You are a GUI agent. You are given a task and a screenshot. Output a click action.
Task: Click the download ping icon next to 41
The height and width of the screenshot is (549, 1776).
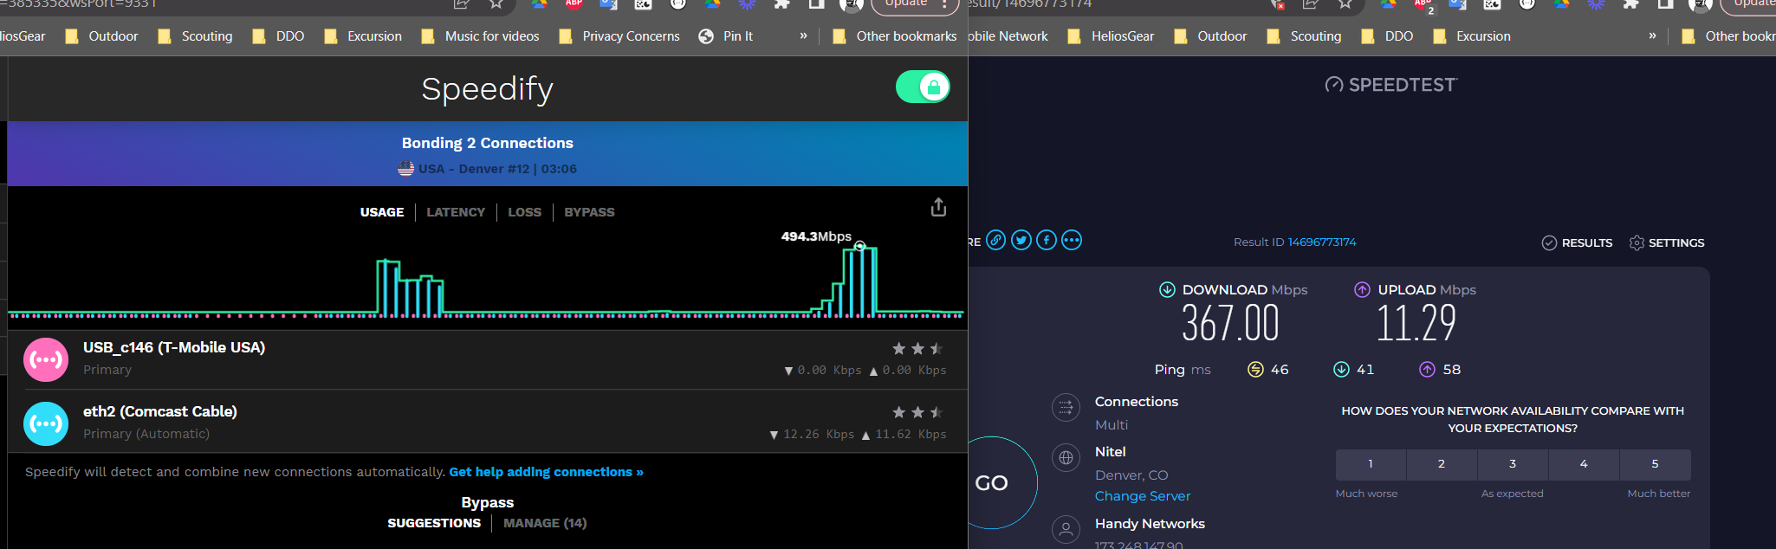coord(1341,370)
